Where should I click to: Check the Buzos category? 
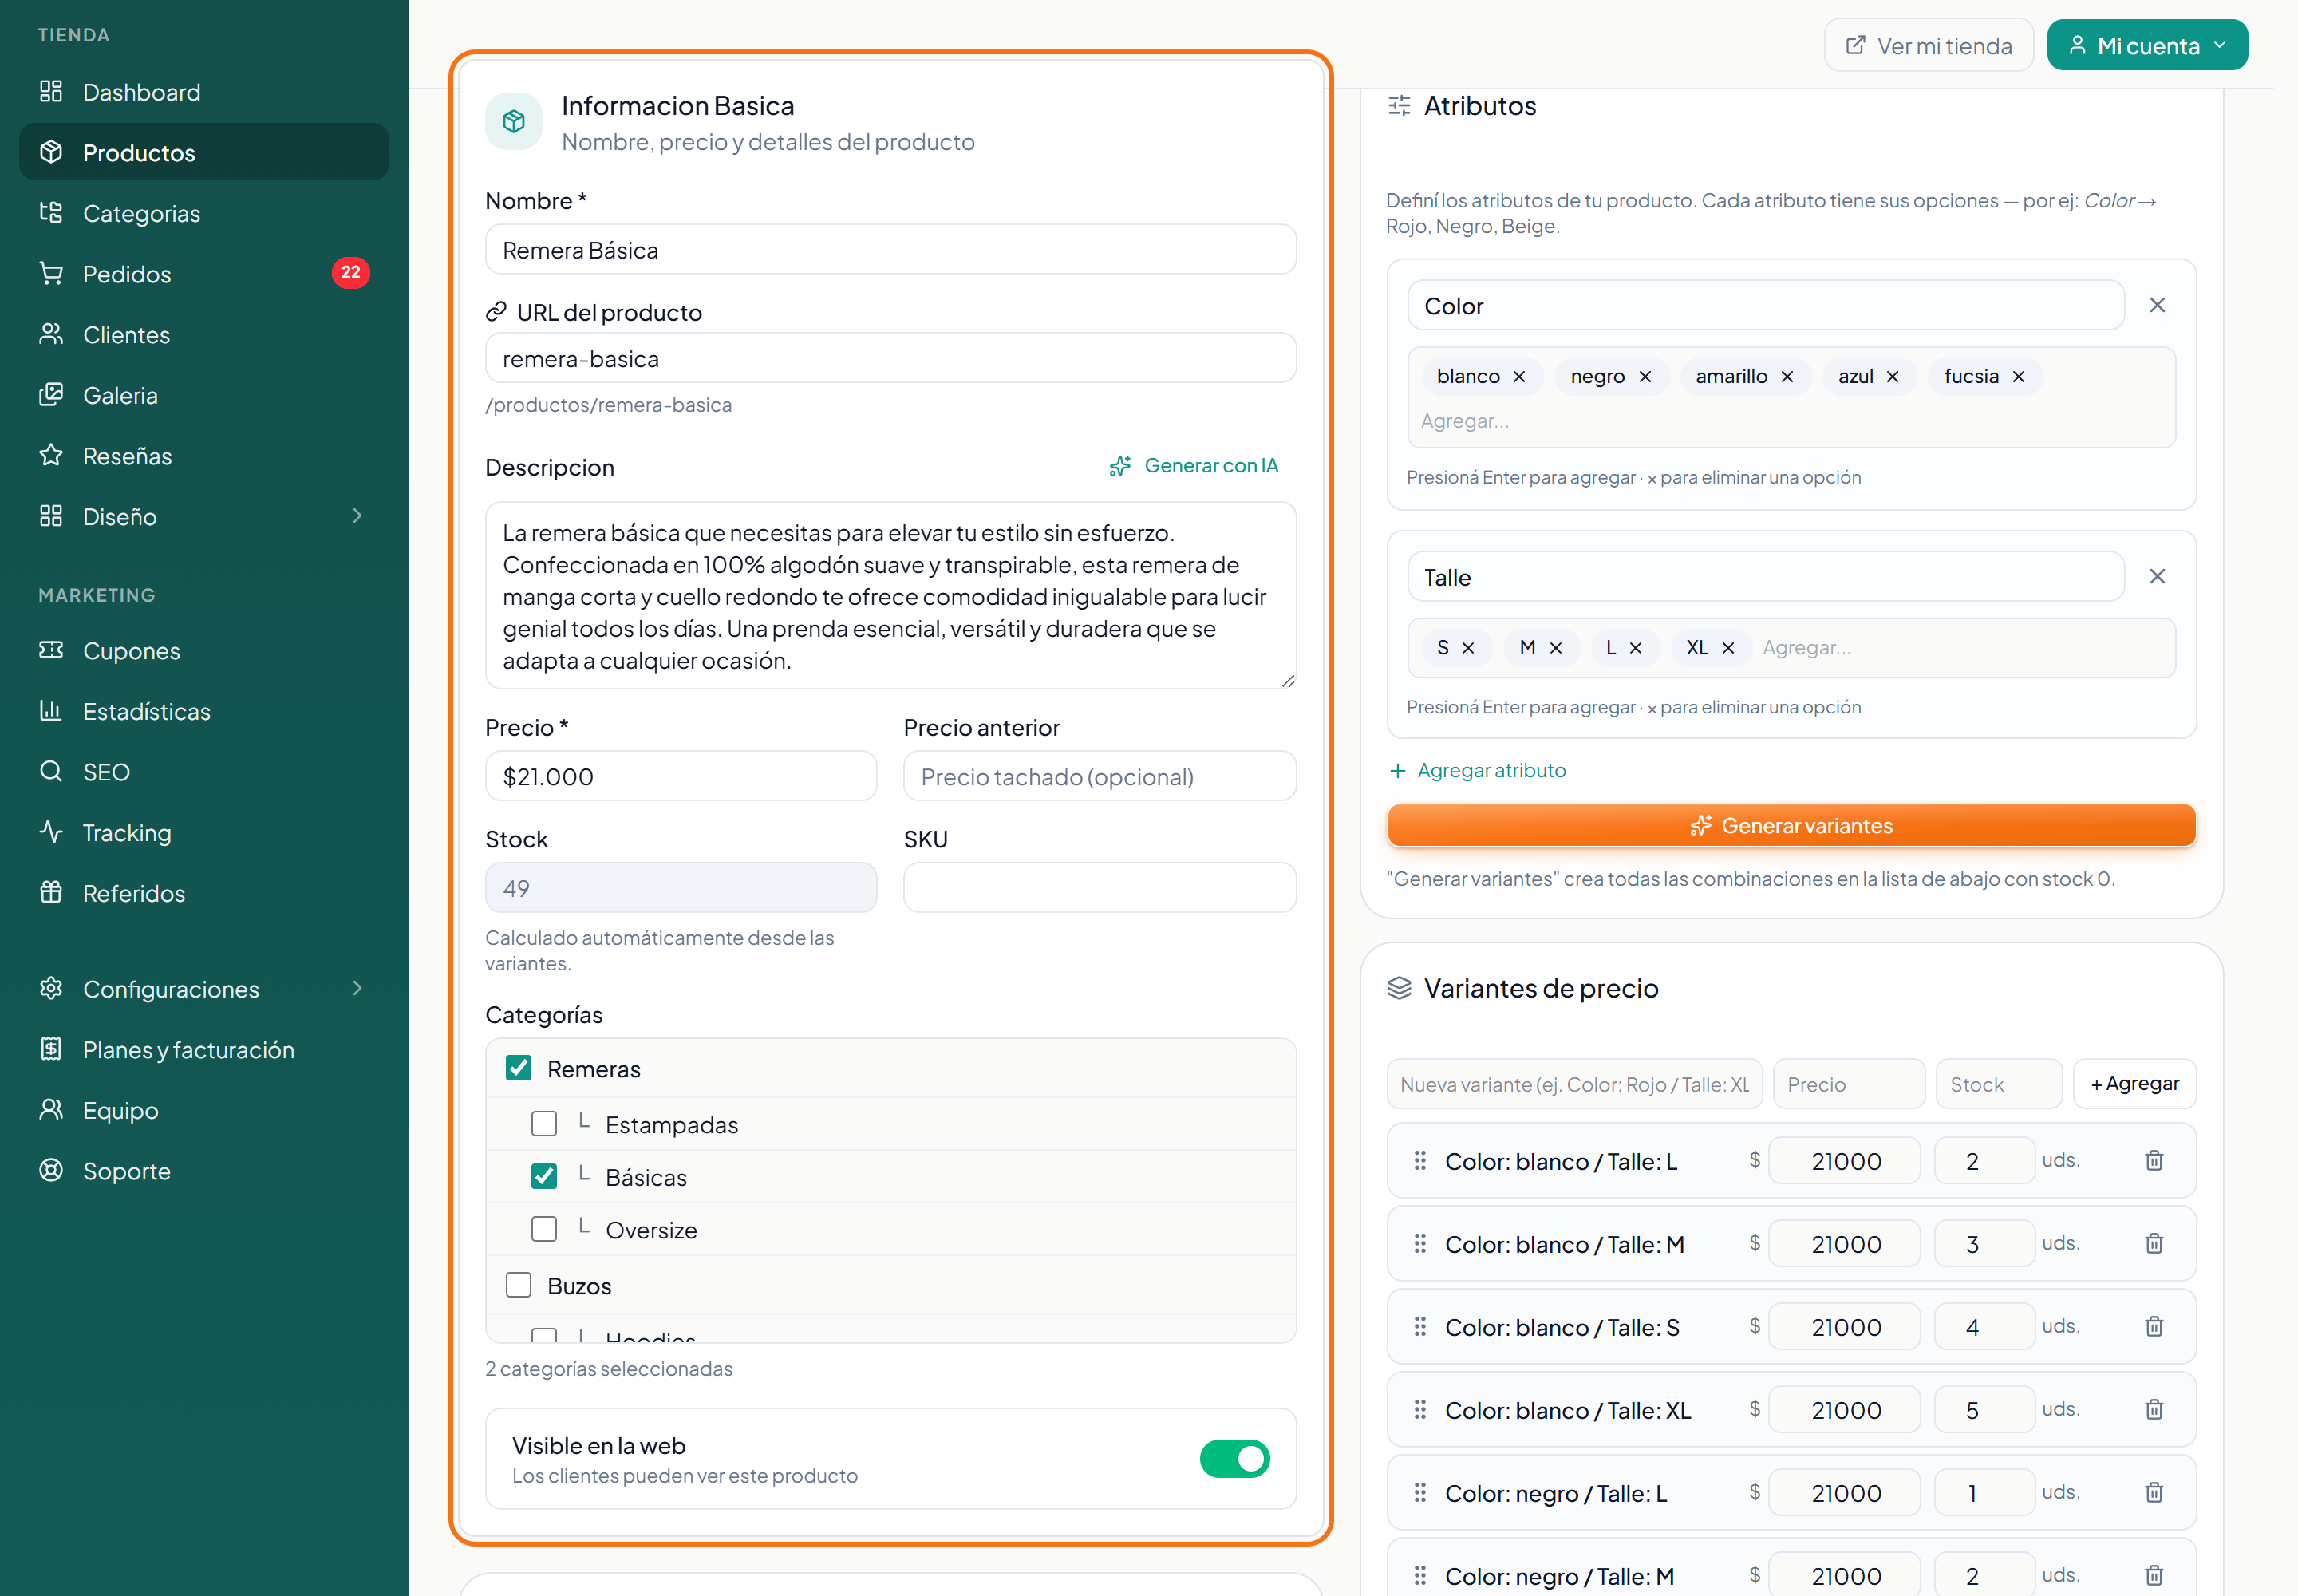coord(518,1285)
